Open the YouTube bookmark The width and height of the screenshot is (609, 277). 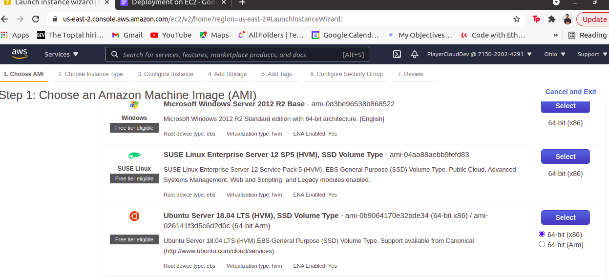tap(171, 35)
